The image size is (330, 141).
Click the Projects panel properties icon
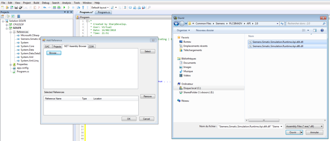click(2, 16)
